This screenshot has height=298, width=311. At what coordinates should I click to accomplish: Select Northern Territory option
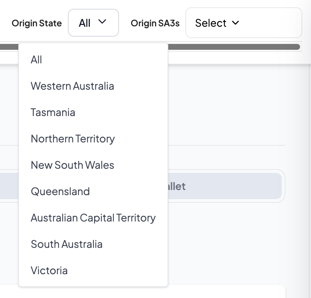(73, 139)
